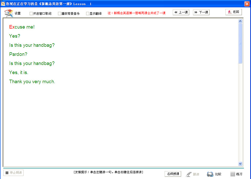Open 名师授课 teacher lecture
251x179 pixels.
(173, 174)
